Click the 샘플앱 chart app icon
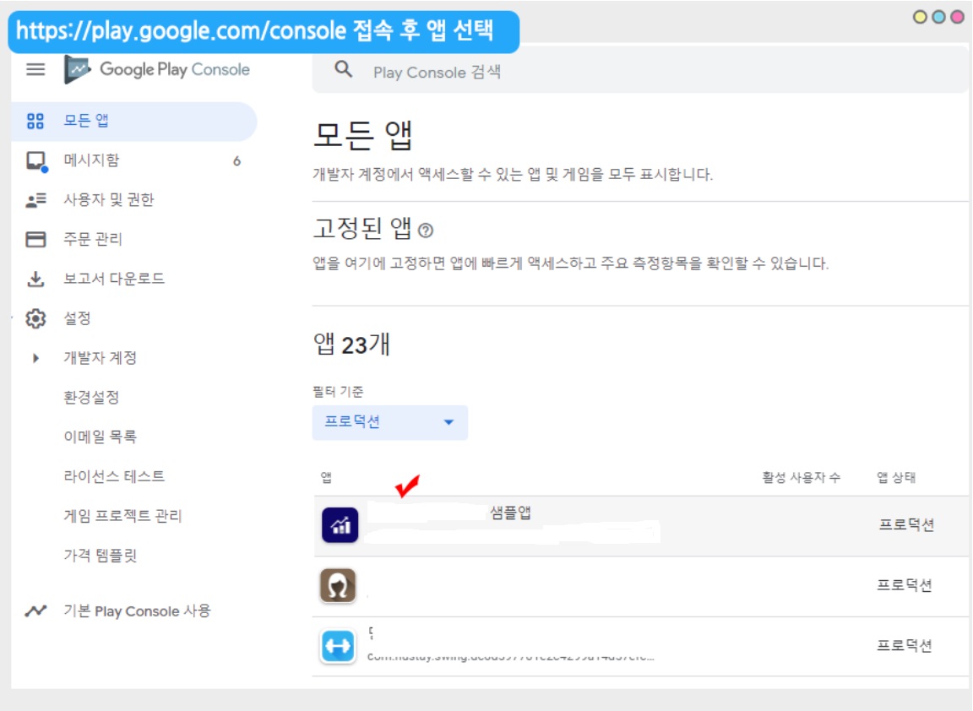973x711 pixels. click(x=340, y=525)
